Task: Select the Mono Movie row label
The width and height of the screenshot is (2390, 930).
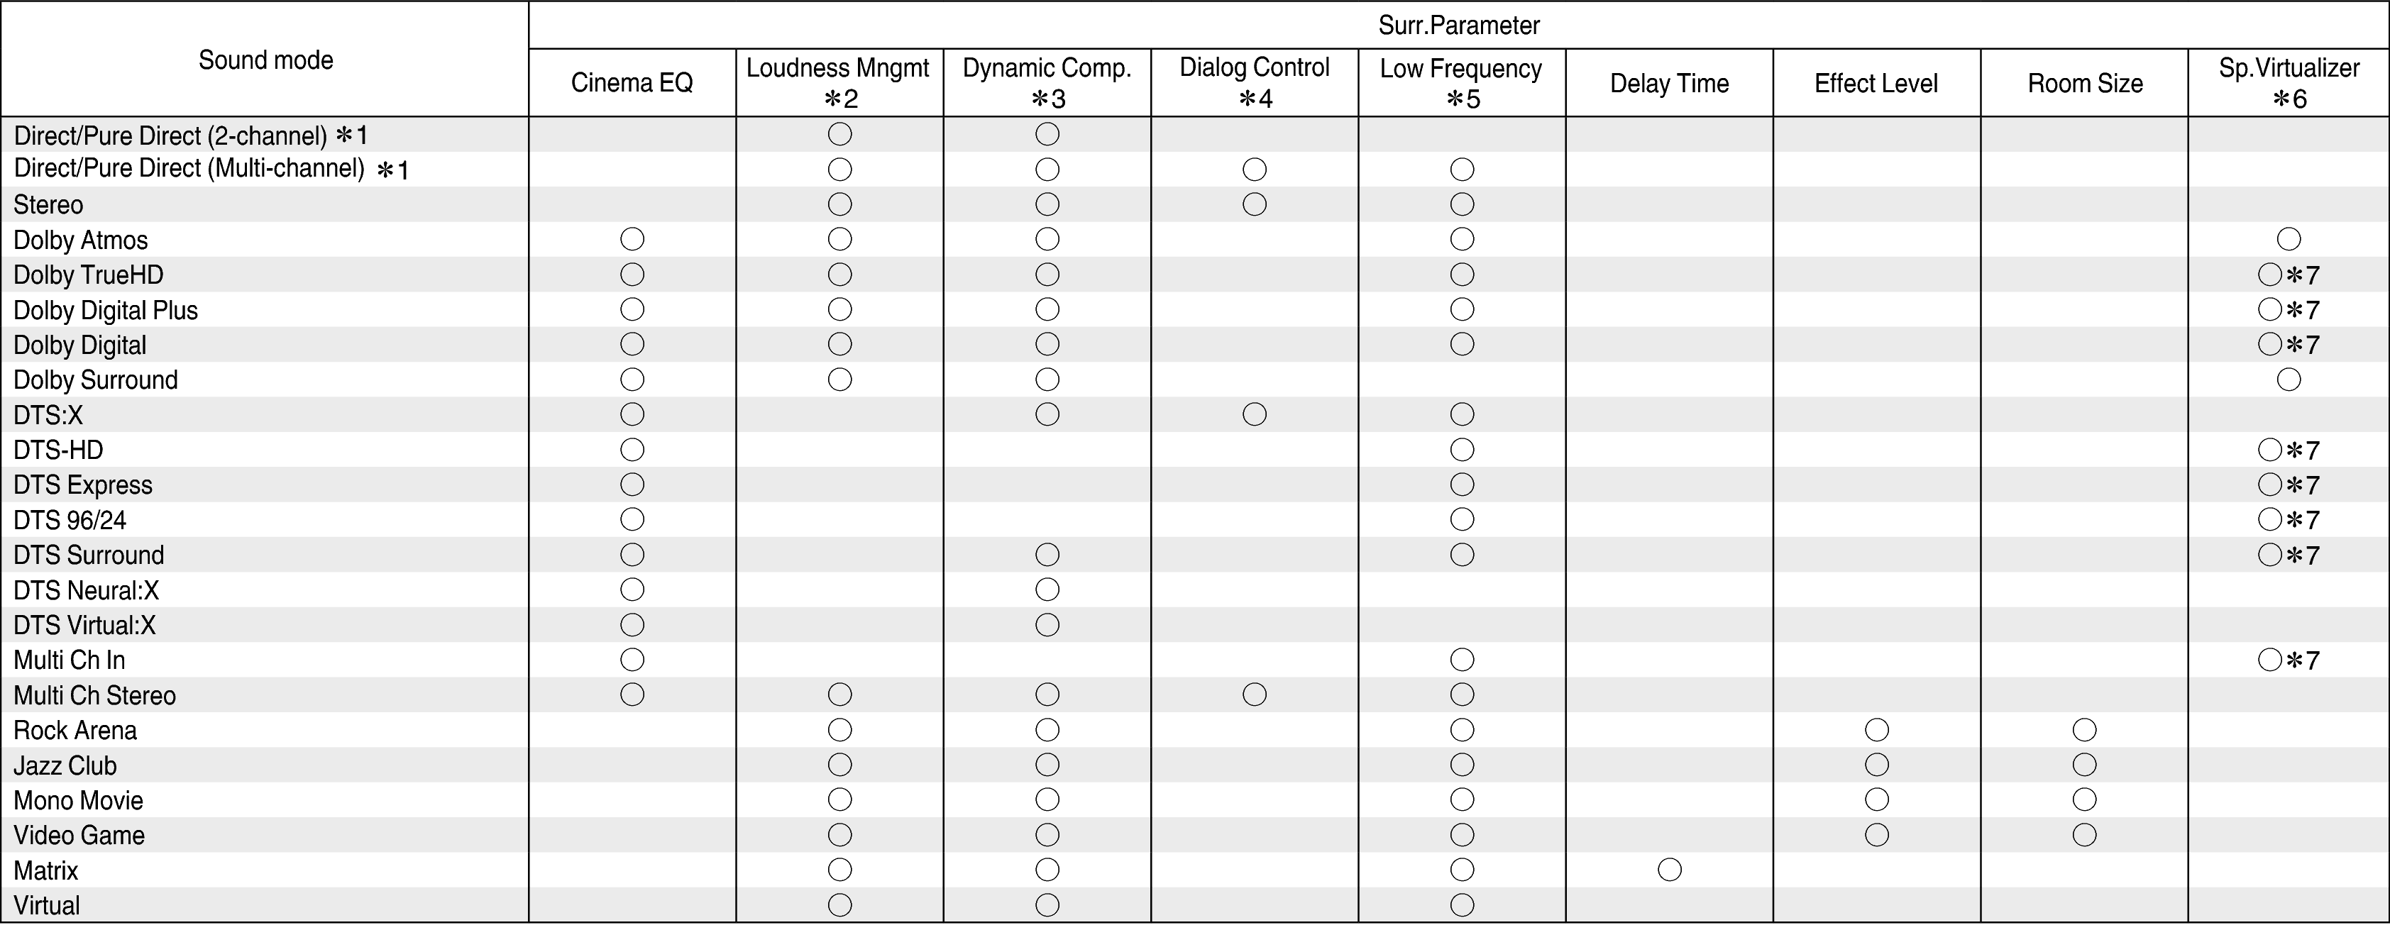Action: pyautogui.click(x=79, y=800)
